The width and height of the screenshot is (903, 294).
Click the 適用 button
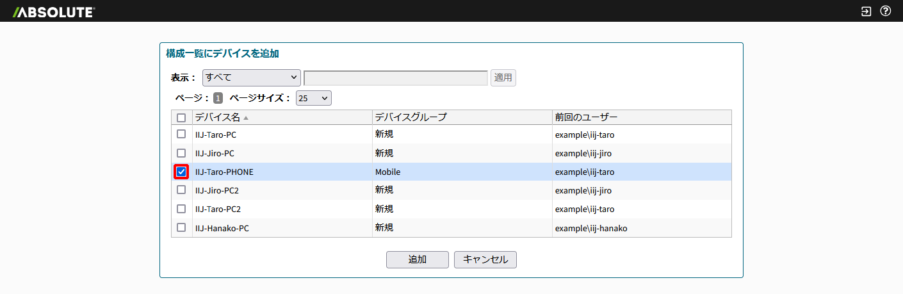503,78
